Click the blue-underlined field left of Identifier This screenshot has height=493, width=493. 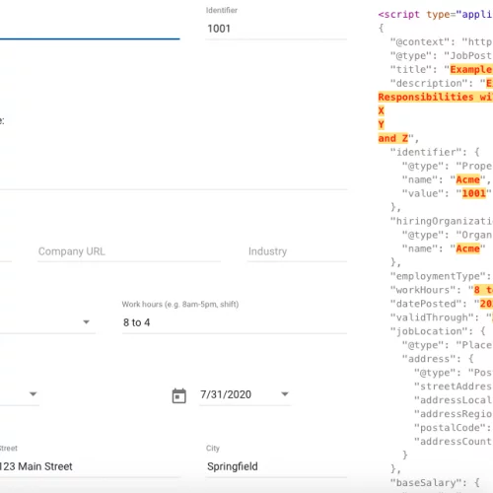[90, 29]
